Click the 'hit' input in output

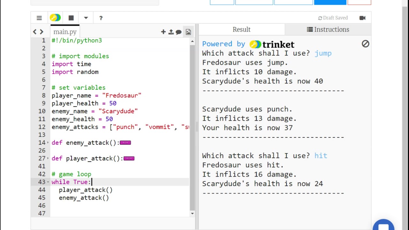(321, 156)
